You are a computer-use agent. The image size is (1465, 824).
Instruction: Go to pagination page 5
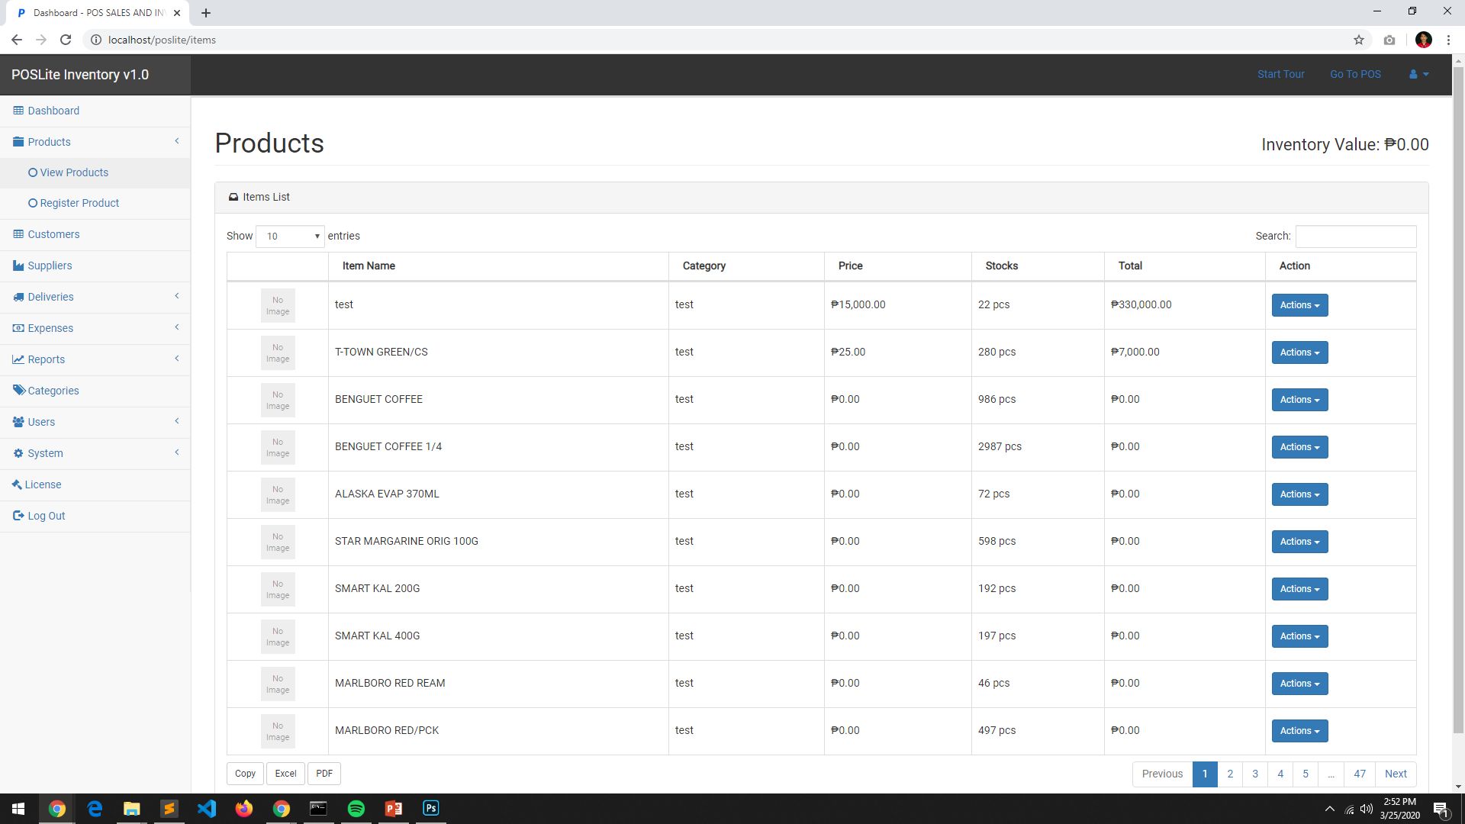pyautogui.click(x=1306, y=774)
